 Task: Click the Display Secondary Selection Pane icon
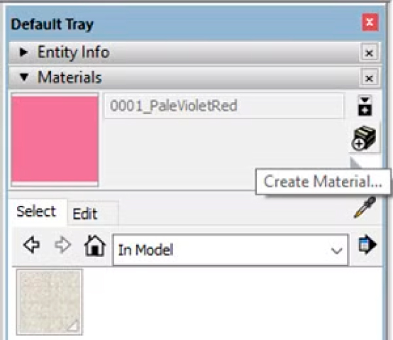click(365, 106)
